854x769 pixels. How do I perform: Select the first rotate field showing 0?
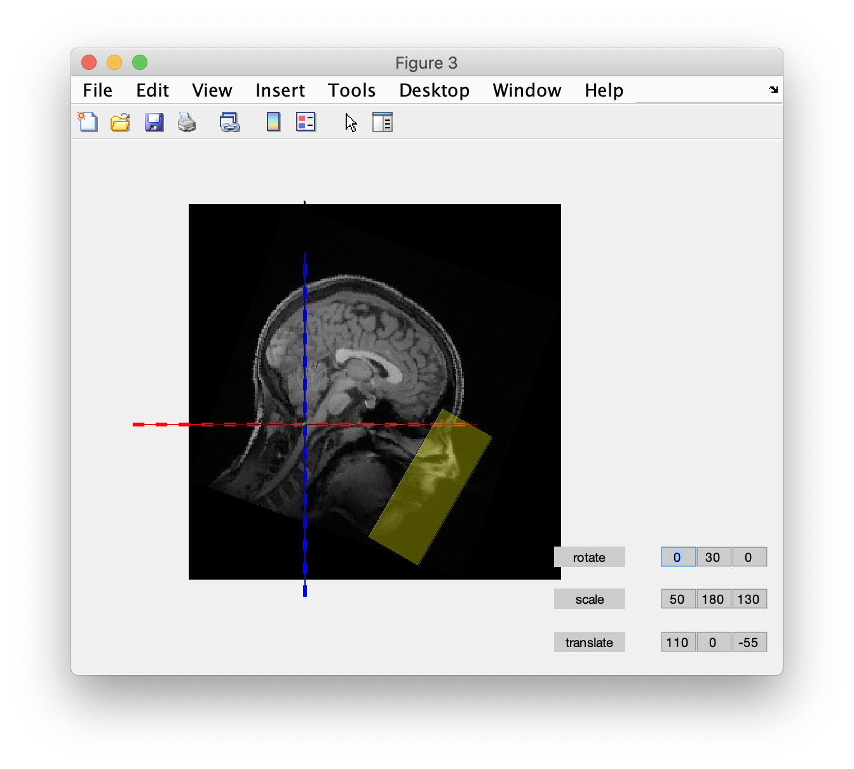678,557
